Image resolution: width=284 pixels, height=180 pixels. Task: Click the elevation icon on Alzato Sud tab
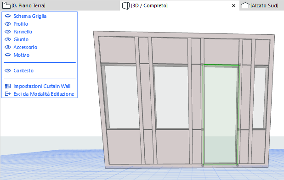coord(245,5)
